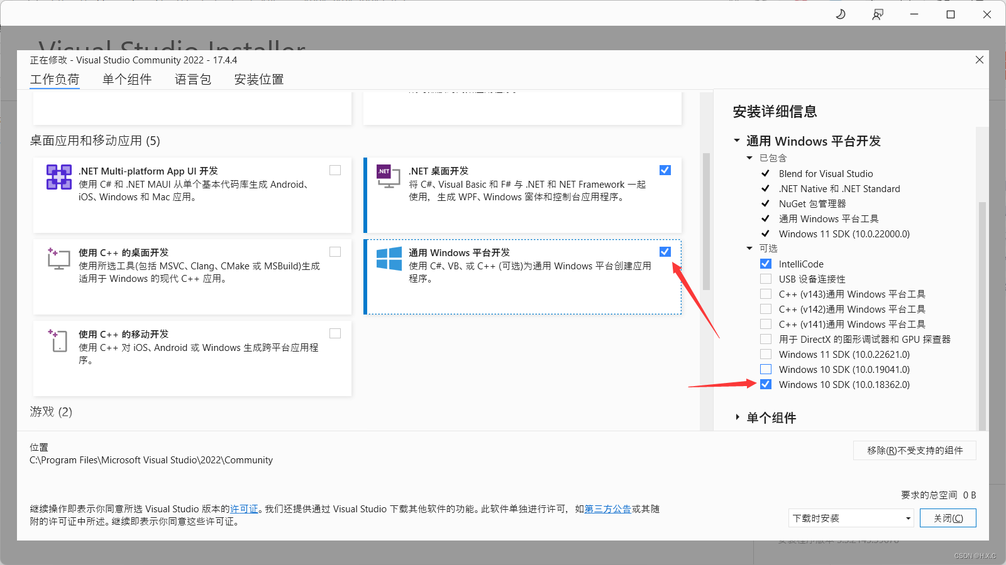This screenshot has width=1006, height=565.
Task: Enable USB 设备连接性
Action: point(766,278)
